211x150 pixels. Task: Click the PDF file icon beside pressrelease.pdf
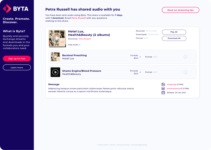point(163,89)
